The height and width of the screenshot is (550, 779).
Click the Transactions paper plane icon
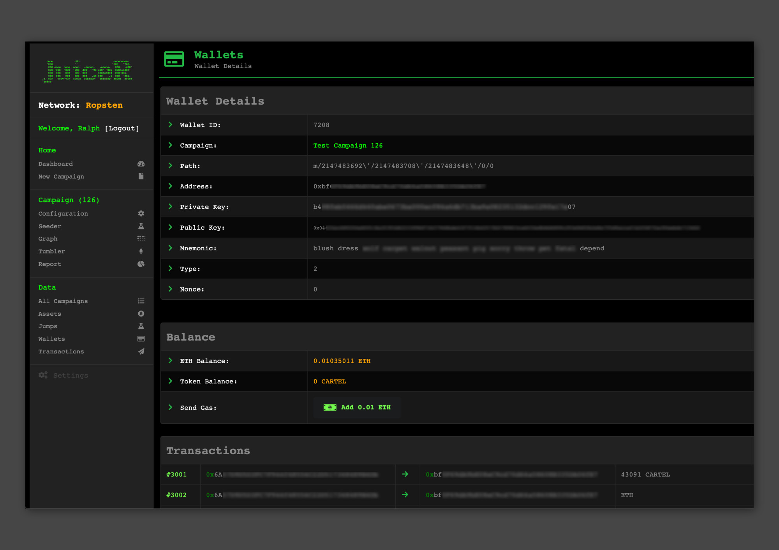tap(141, 351)
